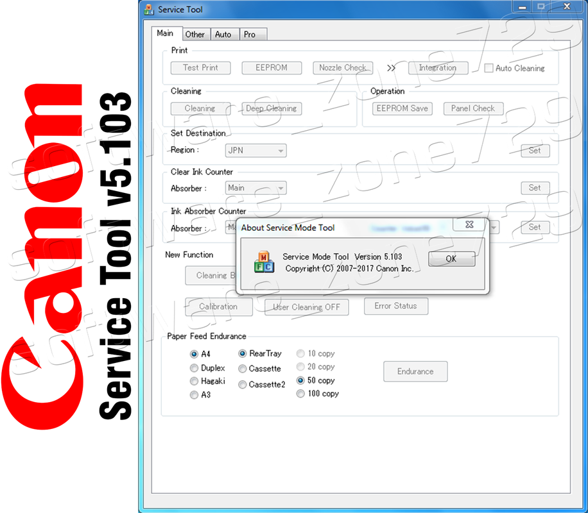The image size is (588, 513).
Task: Select the 100 copy option
Action: point(300,394)
